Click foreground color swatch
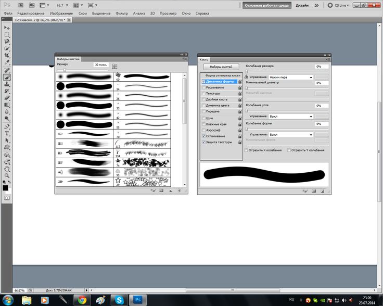 (5, 188)
